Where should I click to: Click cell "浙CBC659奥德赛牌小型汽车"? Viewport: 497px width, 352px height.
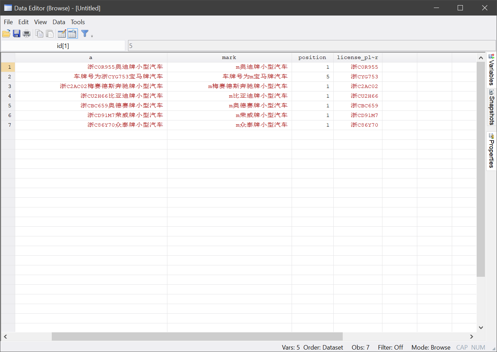(x=91, y=106)
